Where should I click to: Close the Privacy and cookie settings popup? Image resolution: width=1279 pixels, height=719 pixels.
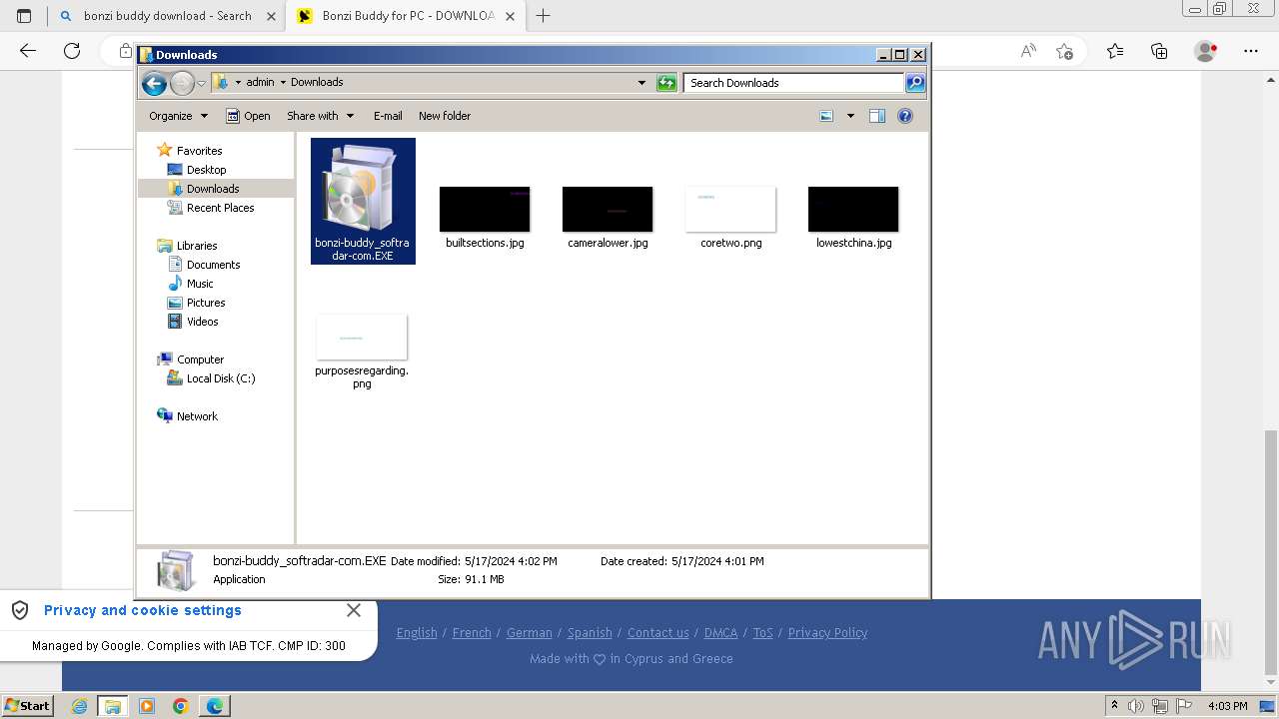pos(354,610)
